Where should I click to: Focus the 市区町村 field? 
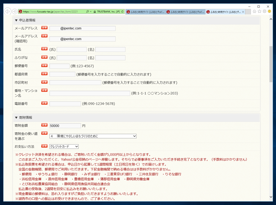coord(76,82)
